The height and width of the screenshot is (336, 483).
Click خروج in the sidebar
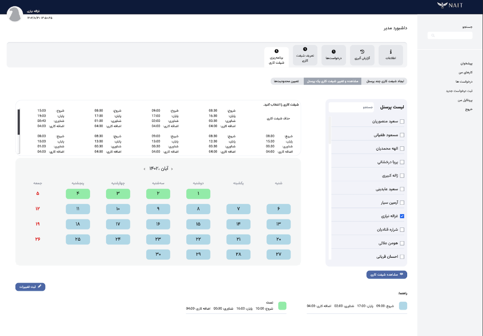click(x=469, y=109)
